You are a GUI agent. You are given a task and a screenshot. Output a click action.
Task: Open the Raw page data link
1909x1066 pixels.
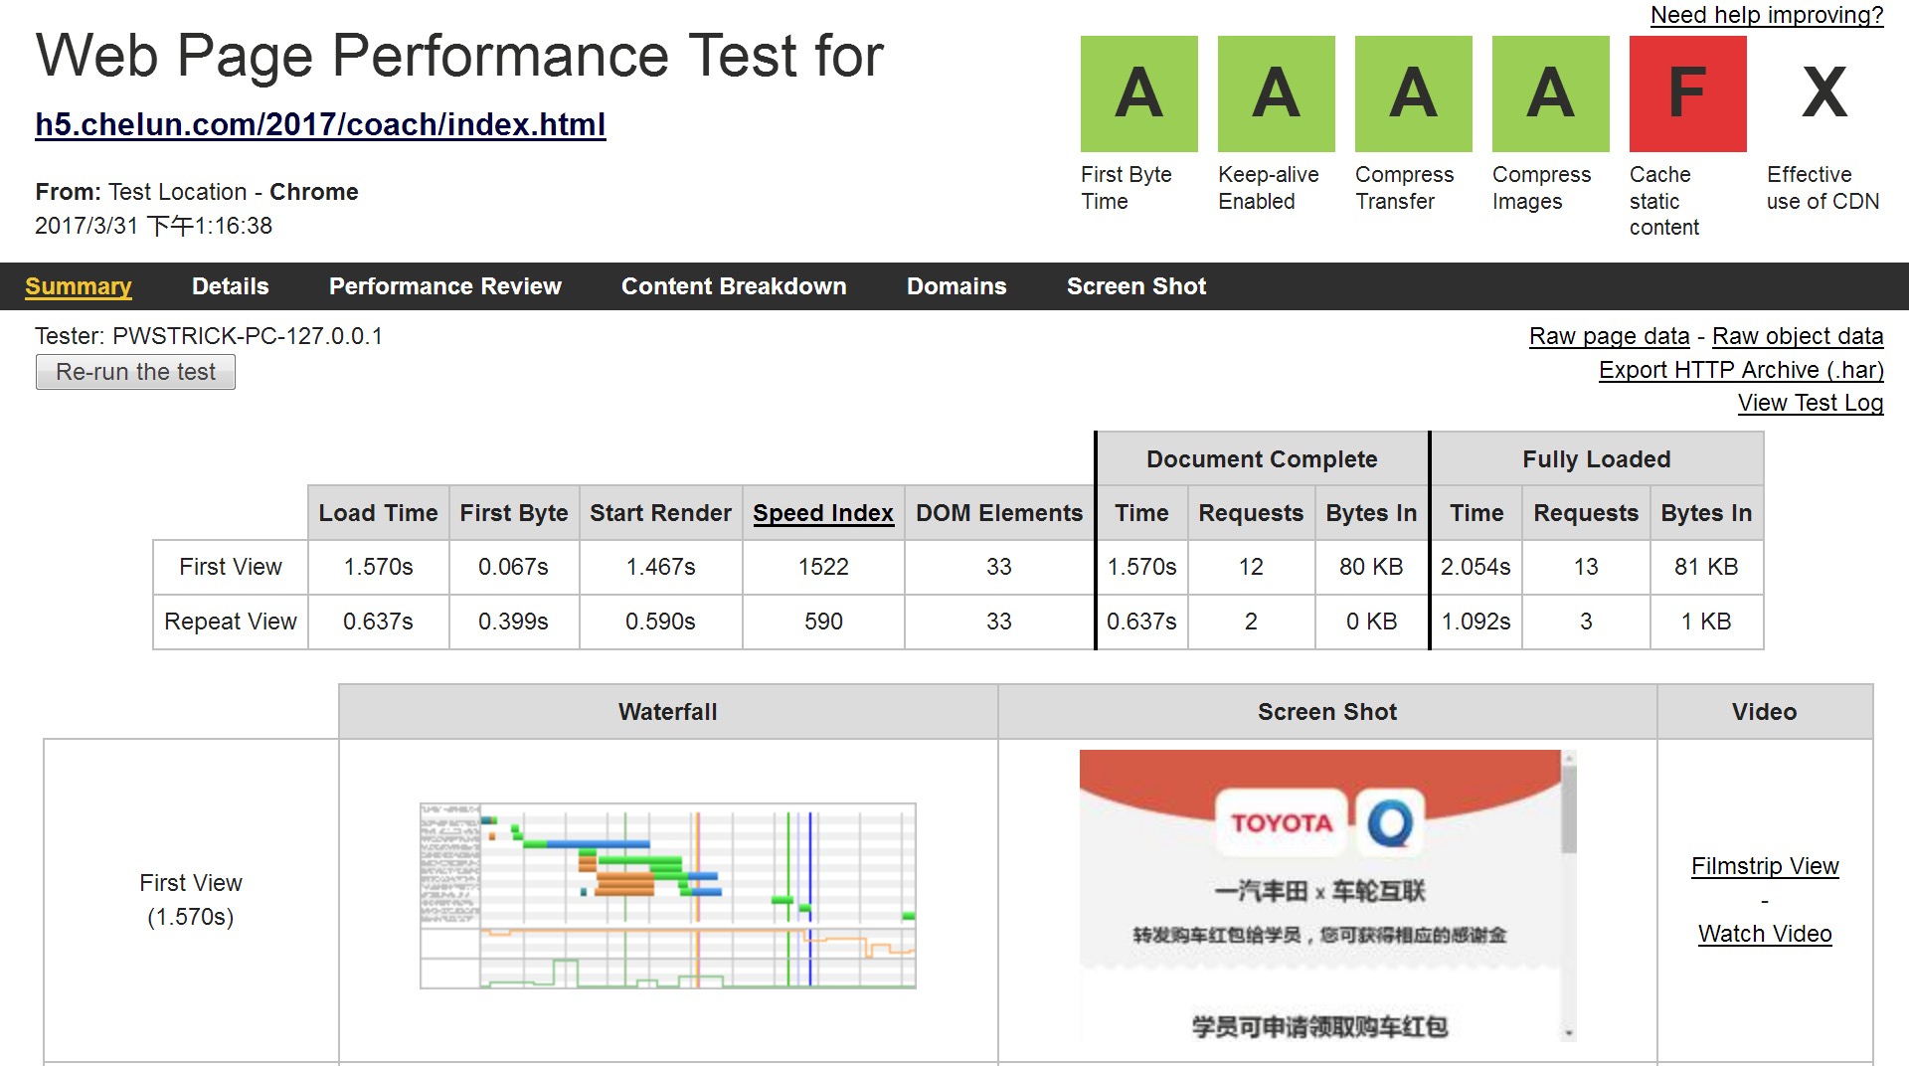(1609, 336)
